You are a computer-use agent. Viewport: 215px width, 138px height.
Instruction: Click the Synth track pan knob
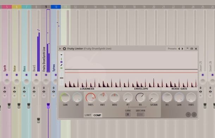[x=7, y=81]
